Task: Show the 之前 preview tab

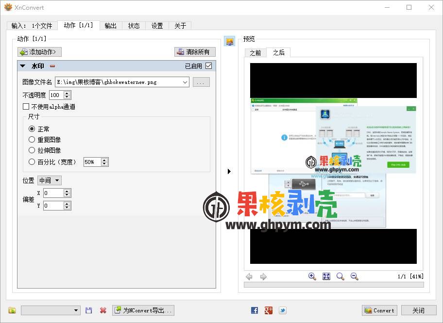Action: 256,53
